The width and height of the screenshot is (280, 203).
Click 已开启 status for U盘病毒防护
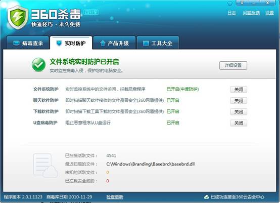[173, 123]
